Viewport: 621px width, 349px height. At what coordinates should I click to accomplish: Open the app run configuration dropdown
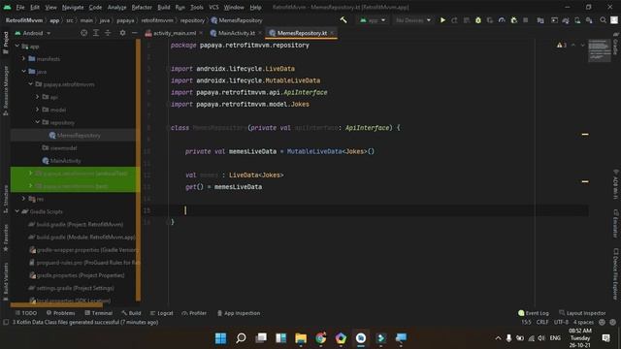(373, 20)
